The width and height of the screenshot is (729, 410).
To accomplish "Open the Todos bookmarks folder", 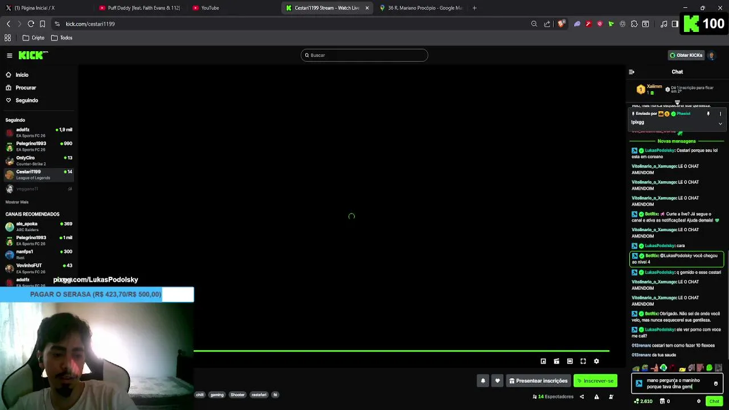I will [x=62, y=38].
